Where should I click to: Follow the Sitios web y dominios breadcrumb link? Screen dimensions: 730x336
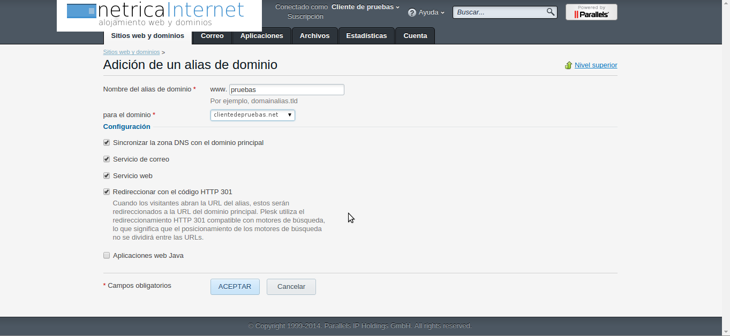[x=131, y=52]
